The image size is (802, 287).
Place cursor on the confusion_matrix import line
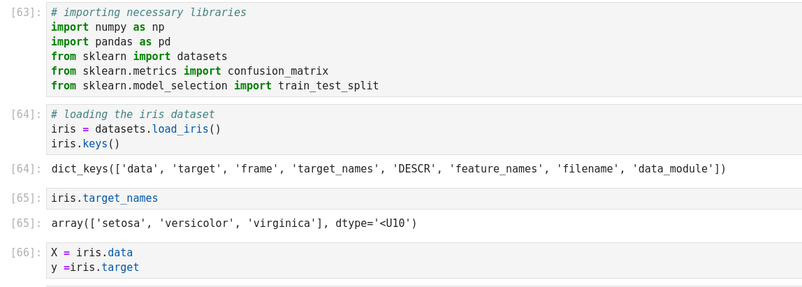189,71
